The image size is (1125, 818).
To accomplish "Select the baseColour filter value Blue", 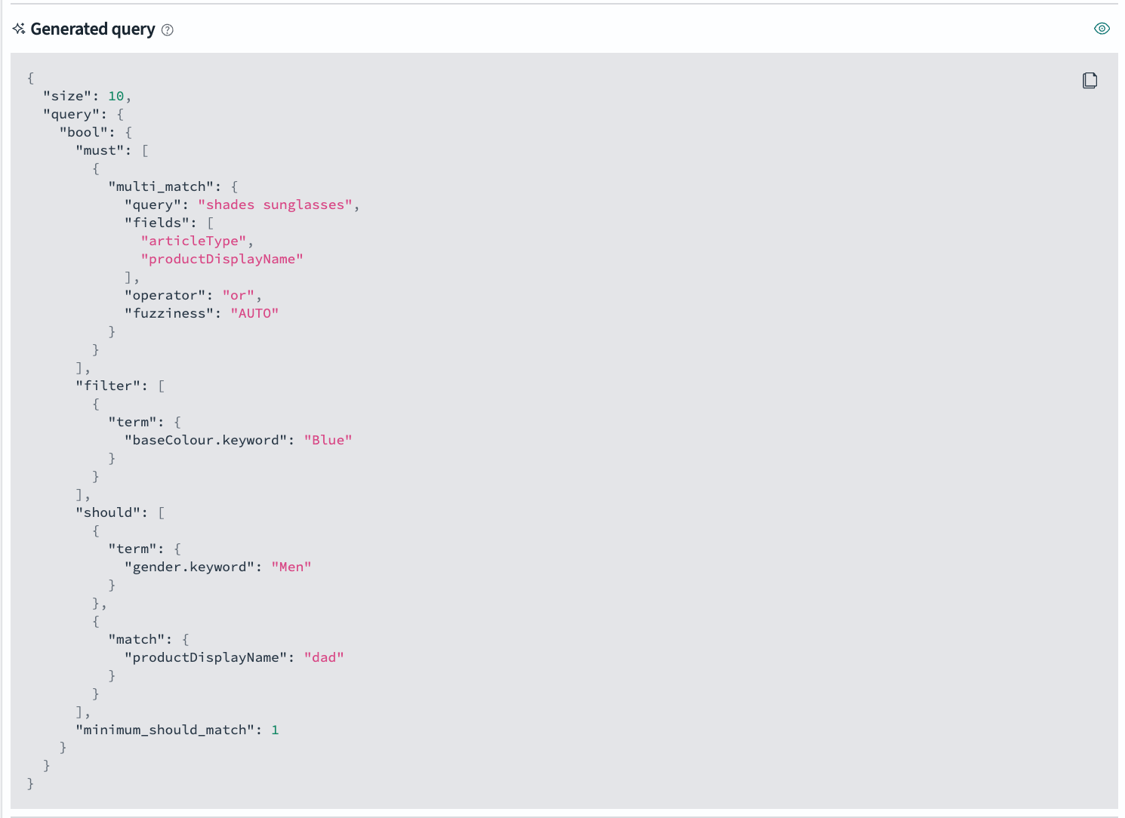I will pyautogui.click(x=328, y=439).
